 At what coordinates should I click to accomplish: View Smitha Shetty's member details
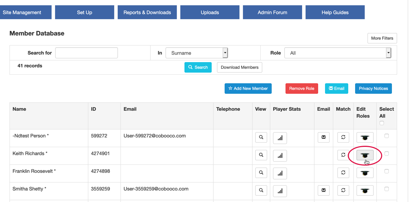[x=261, y=190]
